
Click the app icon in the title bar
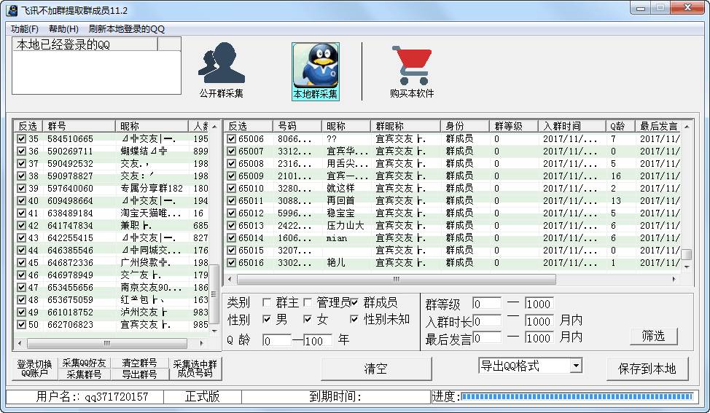12,10
